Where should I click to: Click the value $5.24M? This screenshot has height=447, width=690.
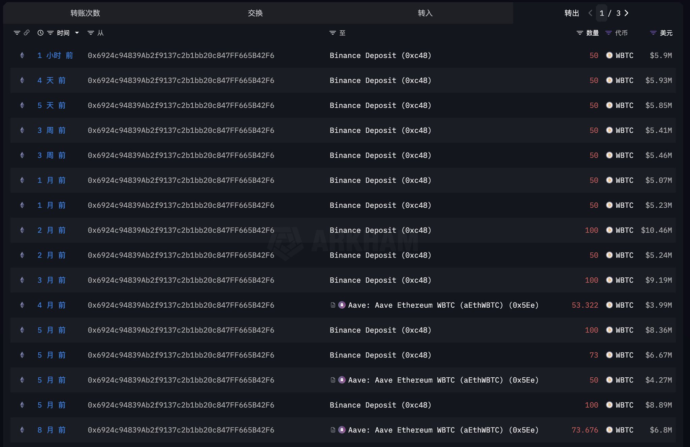click(x=658, y=255)
